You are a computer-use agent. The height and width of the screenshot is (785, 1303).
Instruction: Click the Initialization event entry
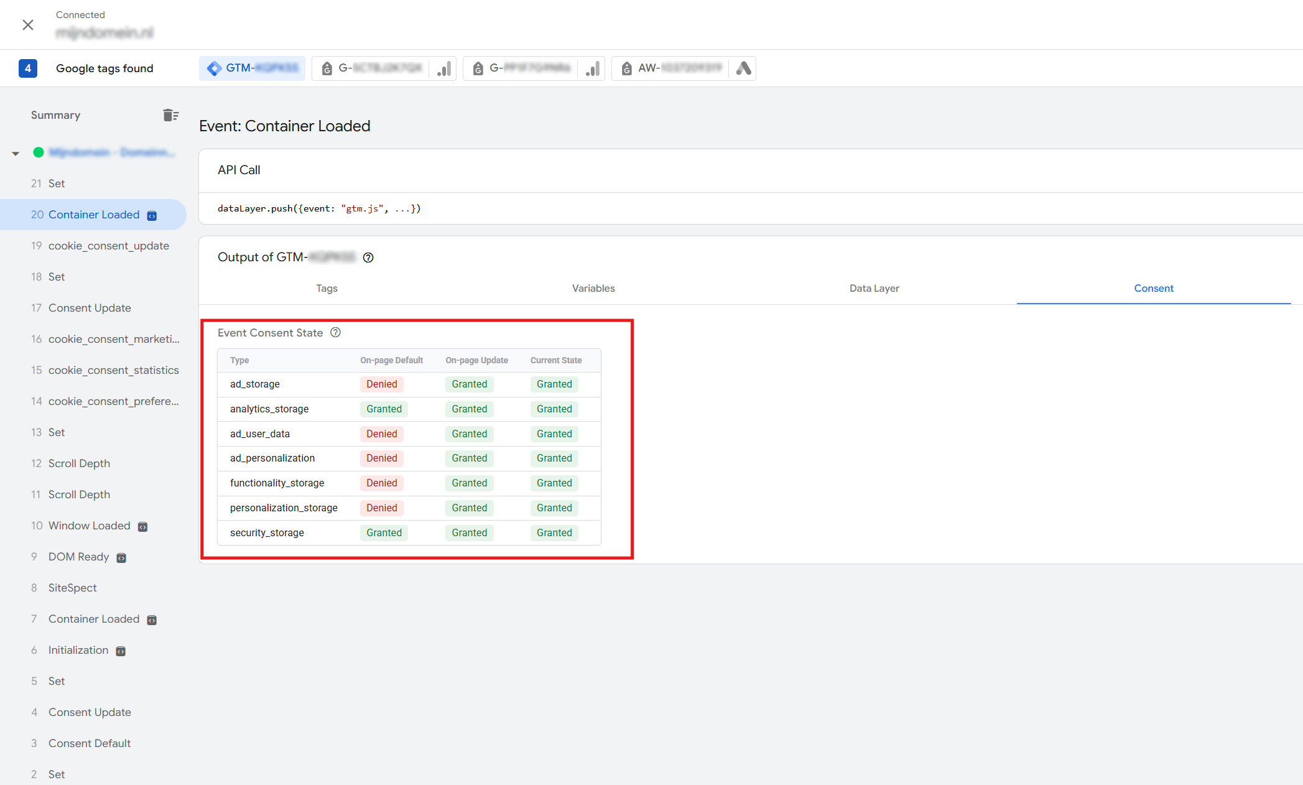(x=78, y=650)
